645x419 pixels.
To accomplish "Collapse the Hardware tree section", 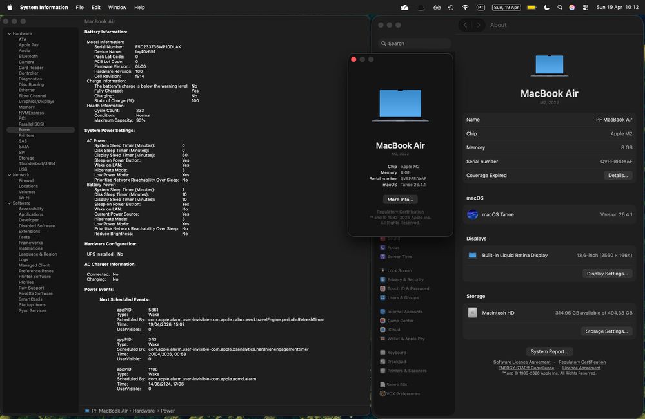I will (x=10, y=33).
